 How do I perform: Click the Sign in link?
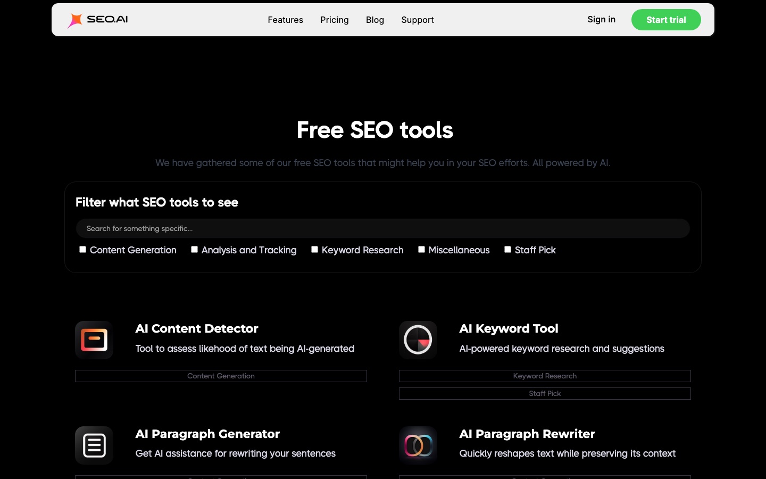601,19
